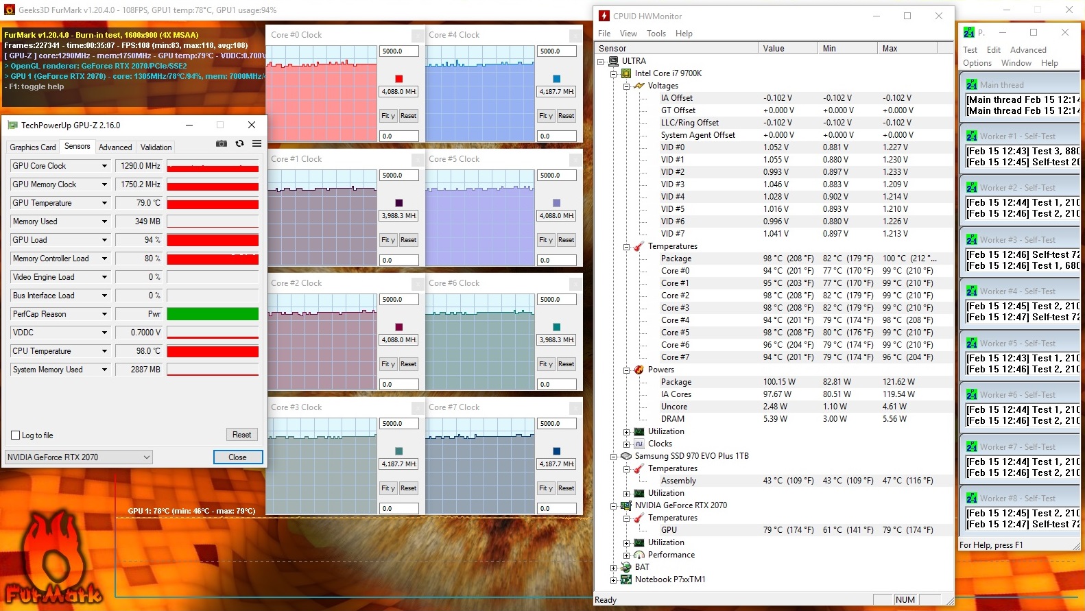Click the Reset button in GPU-Z
This screenshot has width=1085, height=611.
[x=241, y=435]
